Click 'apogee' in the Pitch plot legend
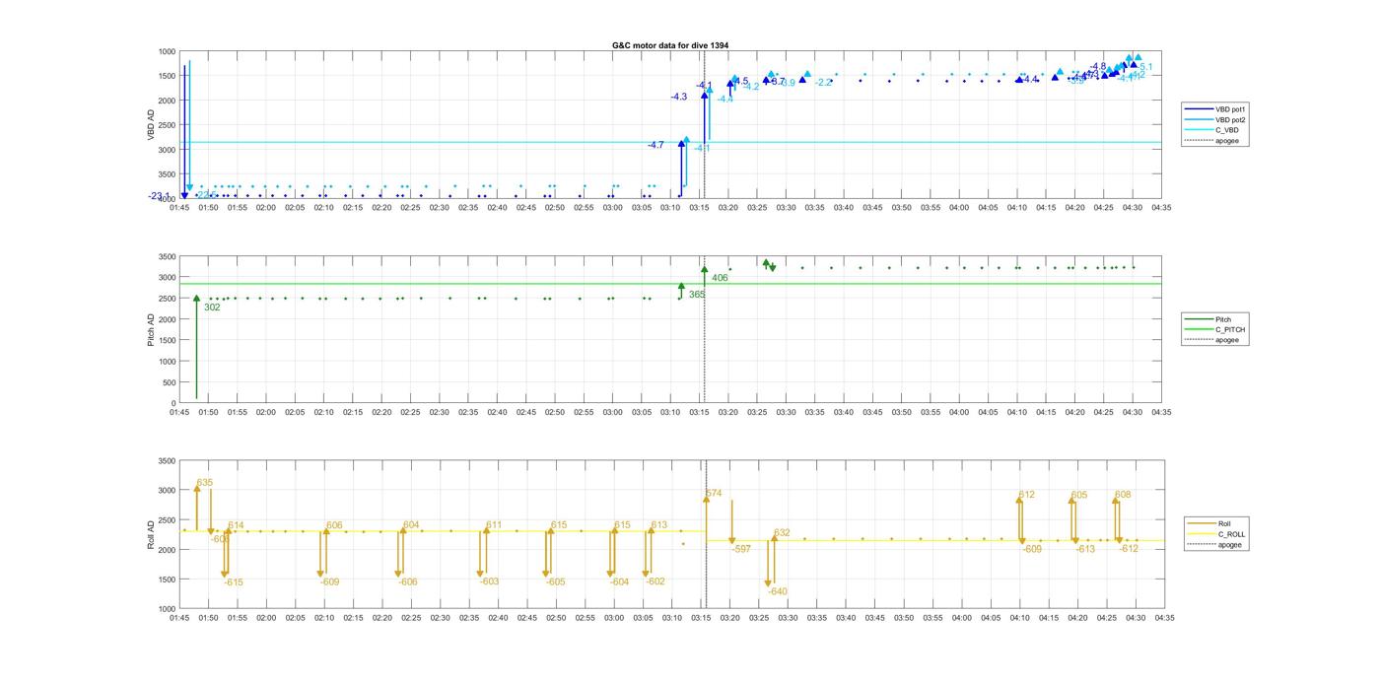The width and height of the screenshot is (1380, 683). [x=1226, y=340]
